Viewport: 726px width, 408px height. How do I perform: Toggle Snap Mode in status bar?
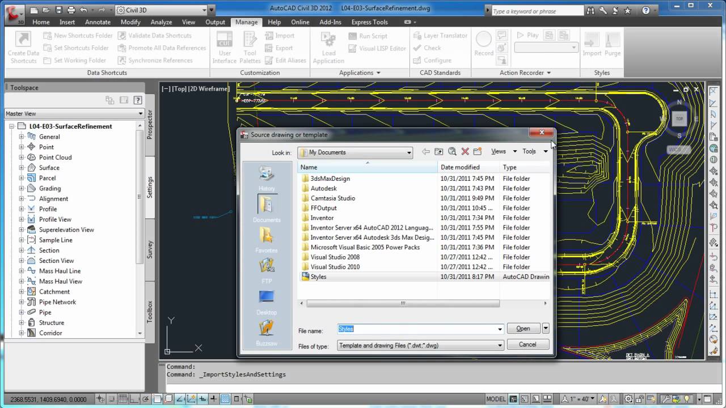click(x=113, y=399)
